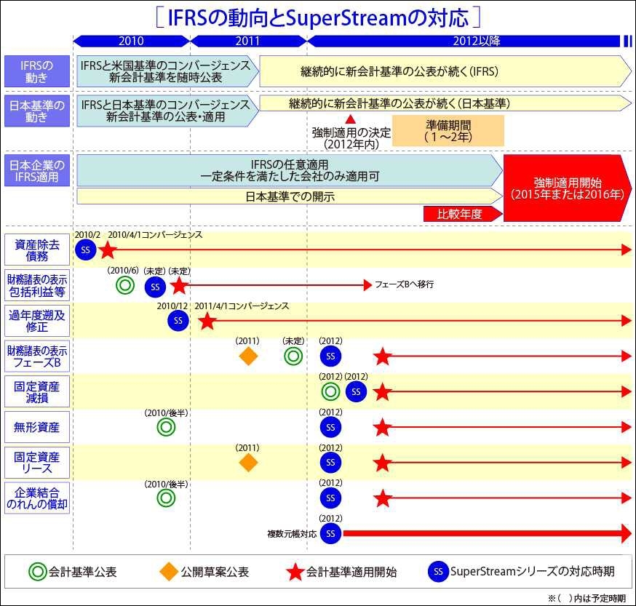The height and width of the screenshot is (606, 636).
Task: Select the 2011 year header
Action: pos(248,41)
